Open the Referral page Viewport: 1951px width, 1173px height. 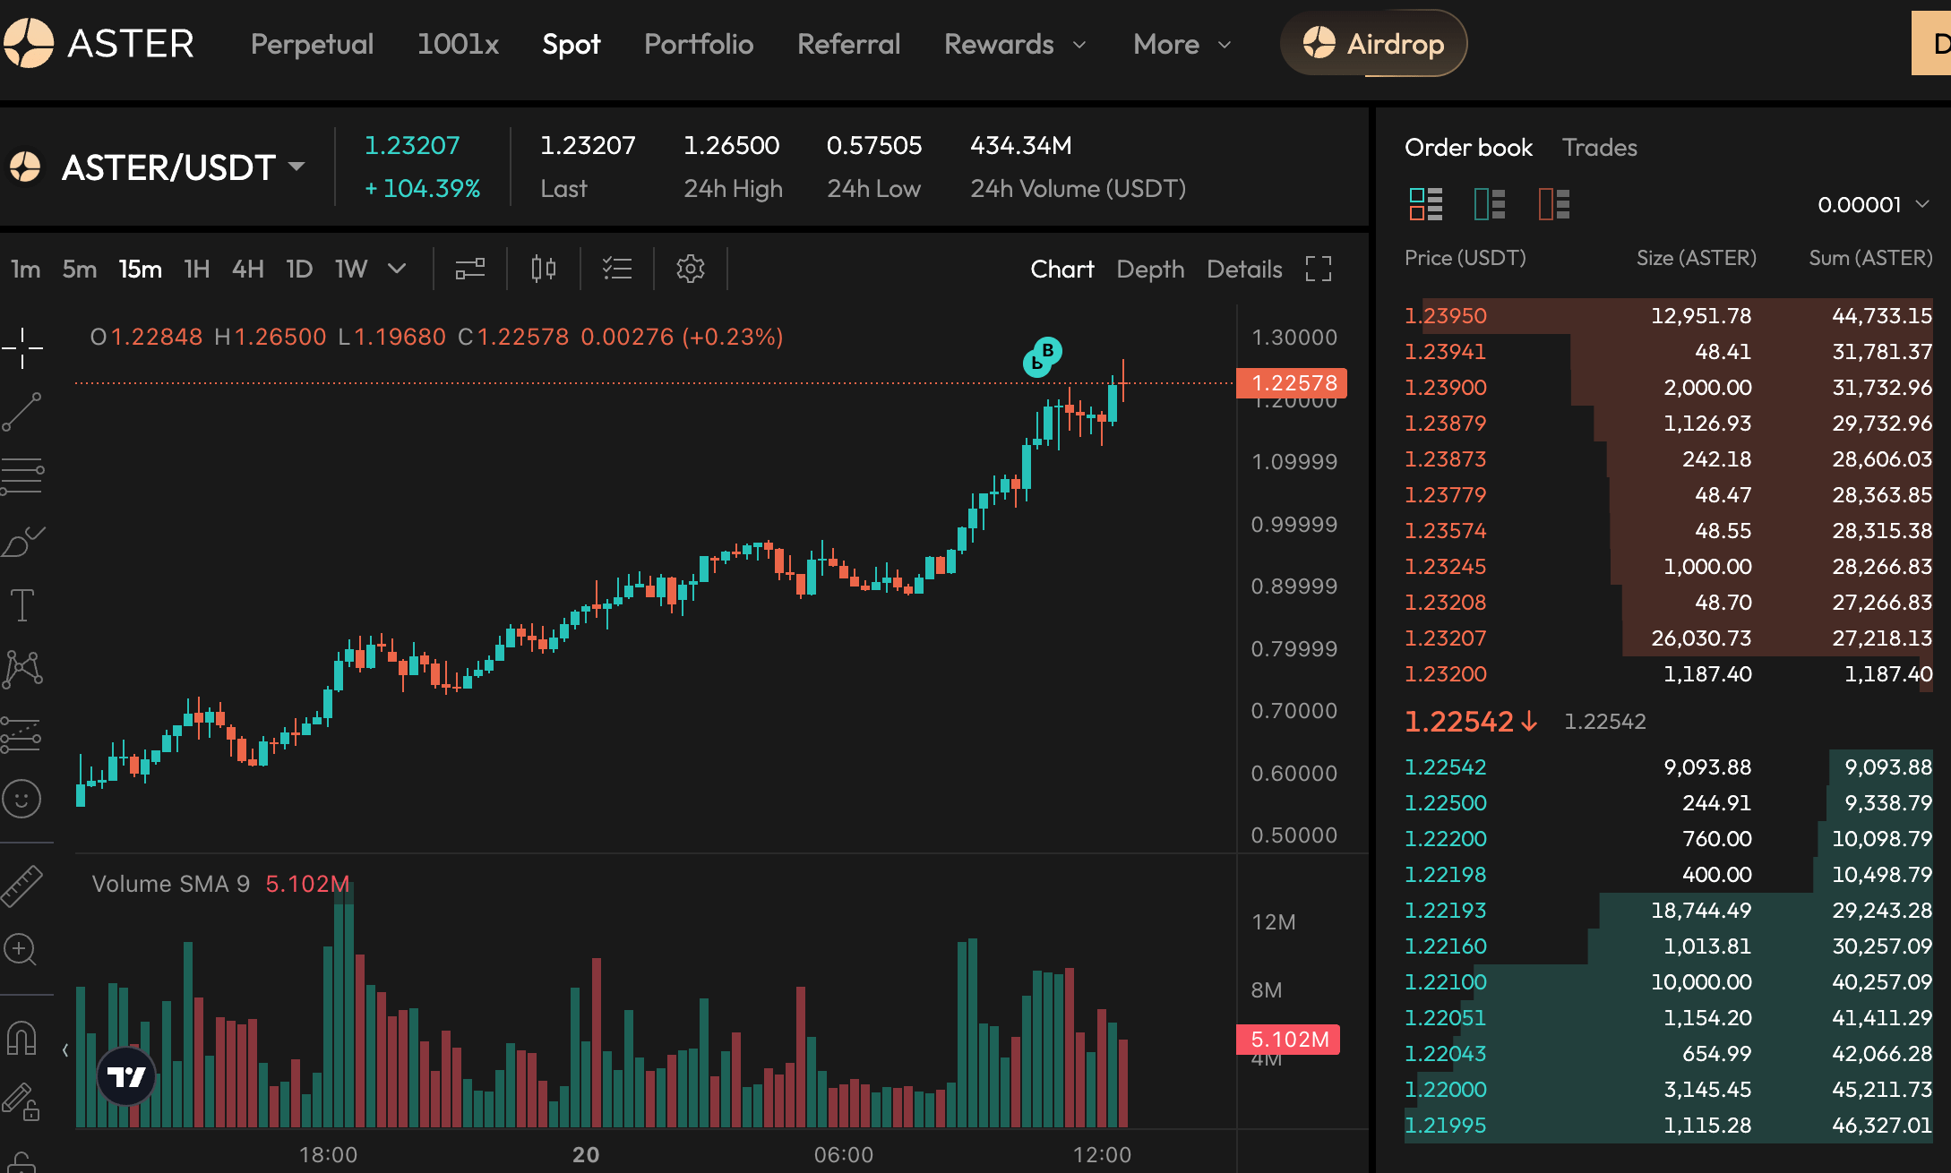(848, 44)
